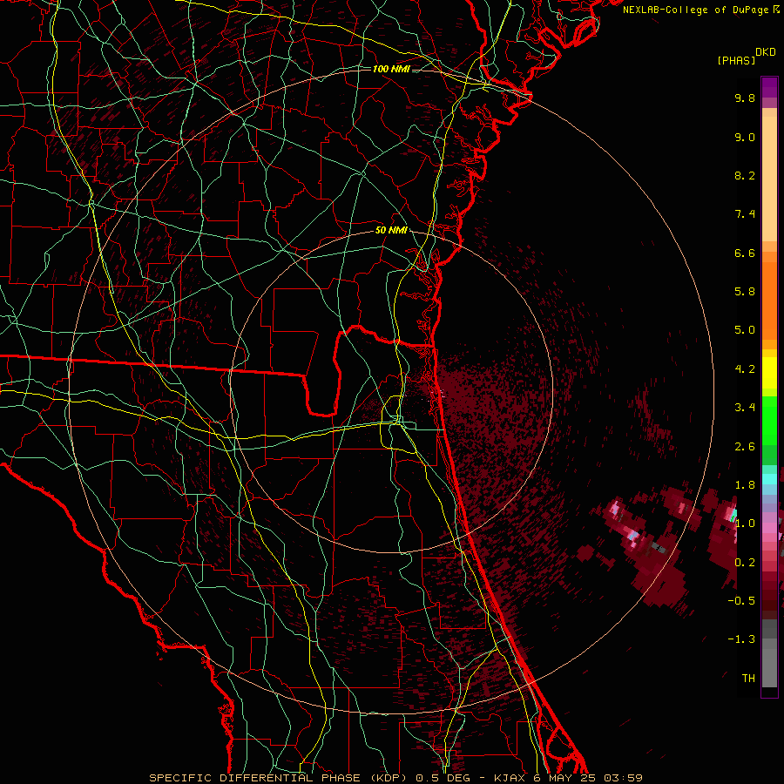Click the 1.8 value on color scale
This screenshot has width=784, height=784.
coord(745,485)
